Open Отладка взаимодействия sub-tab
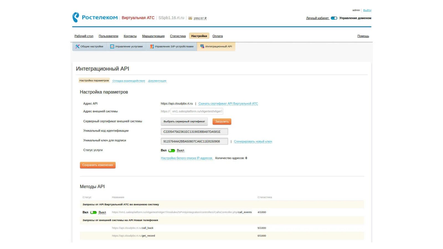The image size is (443, 249). click(129, 81)
